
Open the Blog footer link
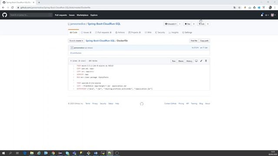(x=201, y=104)
